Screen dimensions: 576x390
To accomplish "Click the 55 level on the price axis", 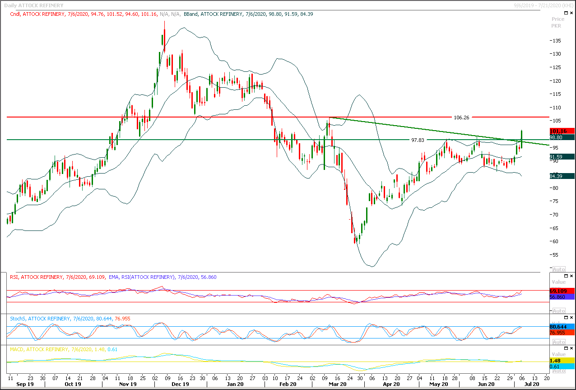I will point(555,255).
